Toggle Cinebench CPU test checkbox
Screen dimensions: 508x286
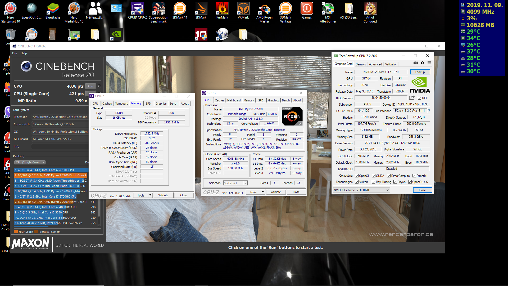99,86
